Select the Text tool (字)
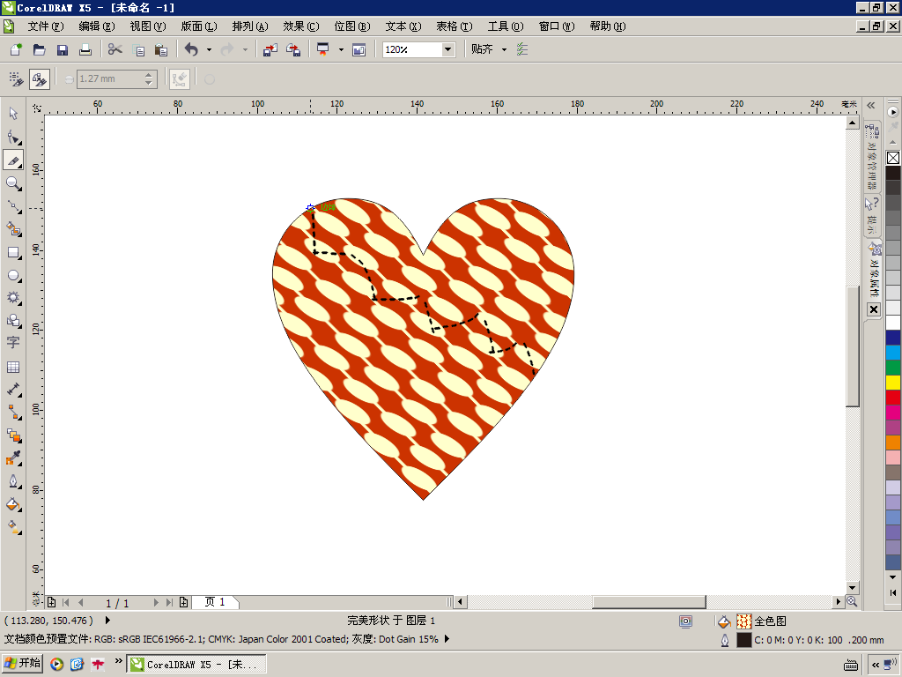 13,343
